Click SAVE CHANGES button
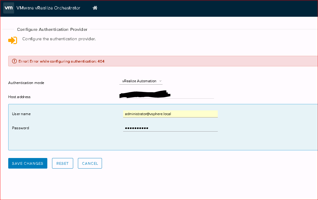The image size is (318, 200). (28, 163)
